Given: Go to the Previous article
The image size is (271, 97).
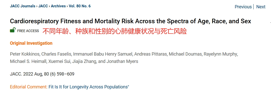Looking at the screenshot, I should pyautogui.click(x=243, y=7).
